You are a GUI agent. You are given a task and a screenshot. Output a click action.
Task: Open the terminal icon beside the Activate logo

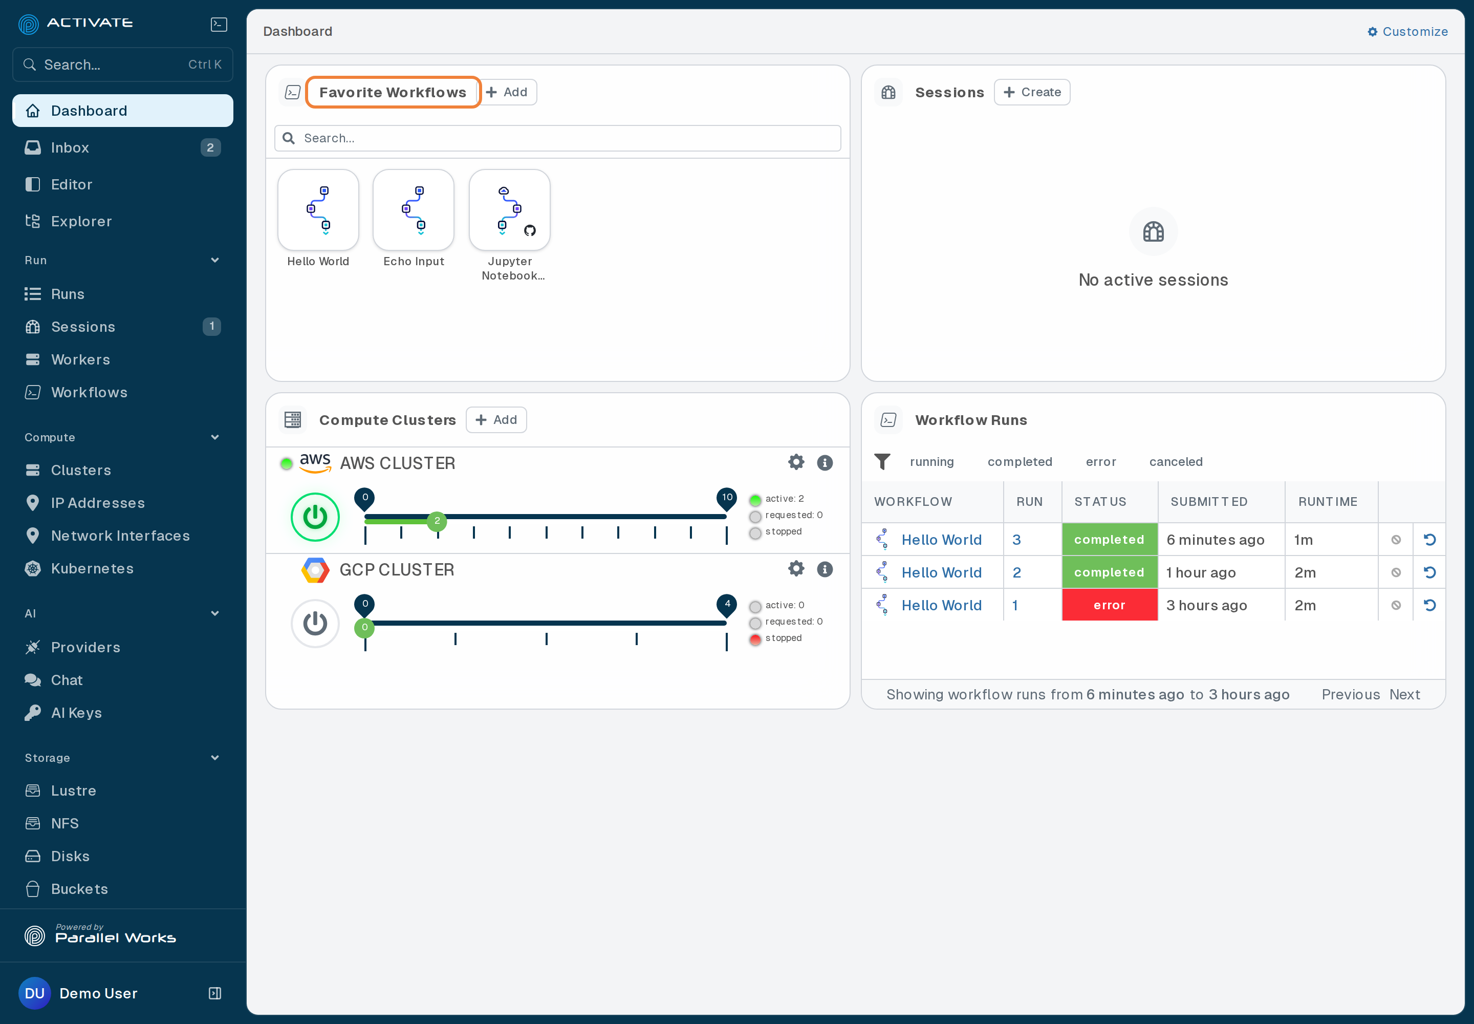(219, 25)
